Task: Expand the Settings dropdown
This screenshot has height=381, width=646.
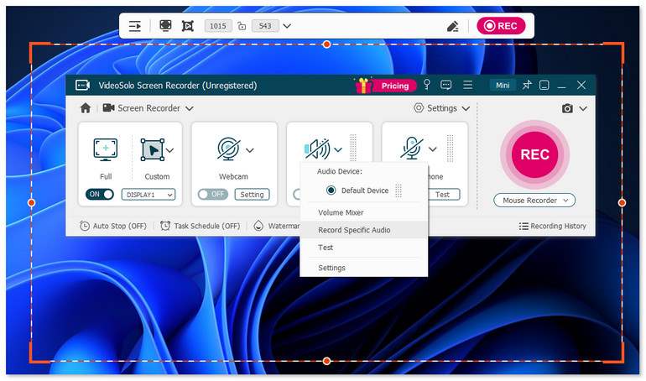Action: click(x=466, y=108)
